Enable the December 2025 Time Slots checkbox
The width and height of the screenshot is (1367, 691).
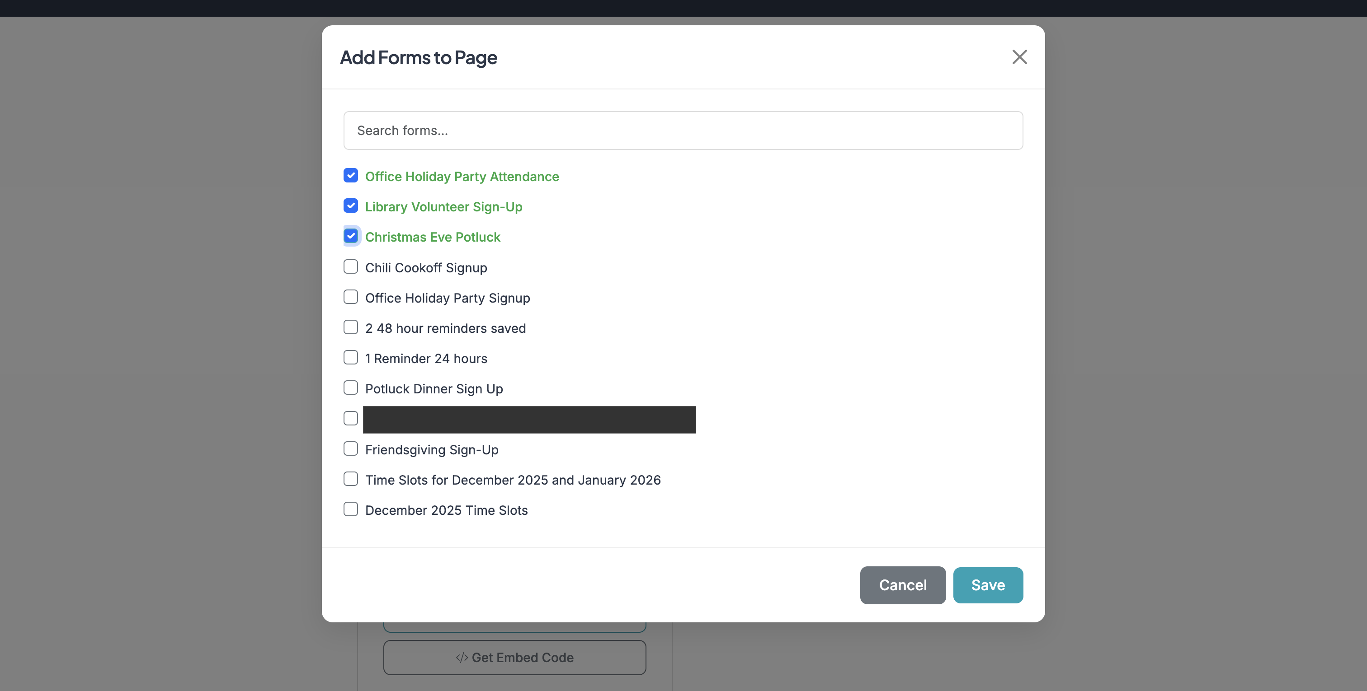point(351,509)
